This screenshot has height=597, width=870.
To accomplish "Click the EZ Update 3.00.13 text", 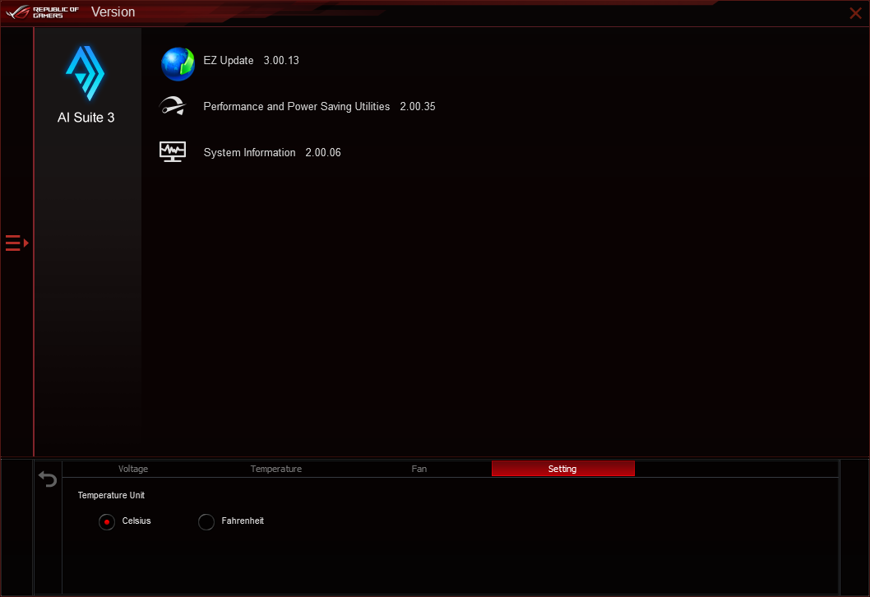I will [252, 61].
